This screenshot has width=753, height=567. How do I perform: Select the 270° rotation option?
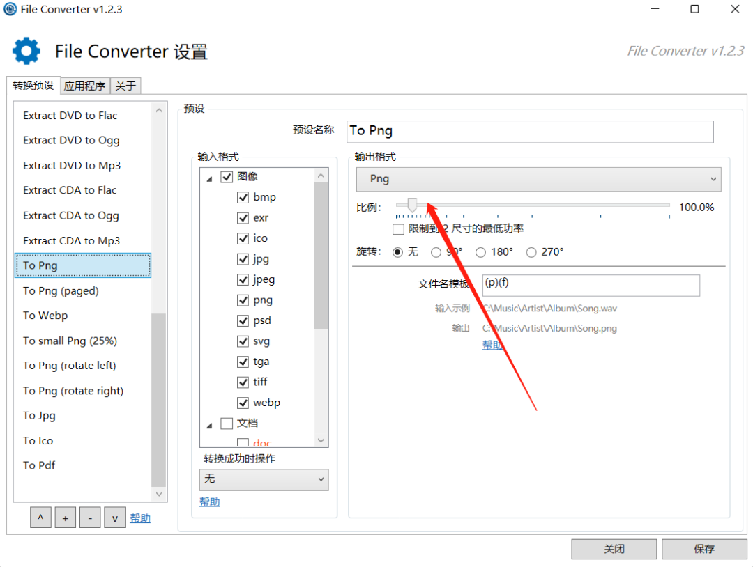click(530, 252)
